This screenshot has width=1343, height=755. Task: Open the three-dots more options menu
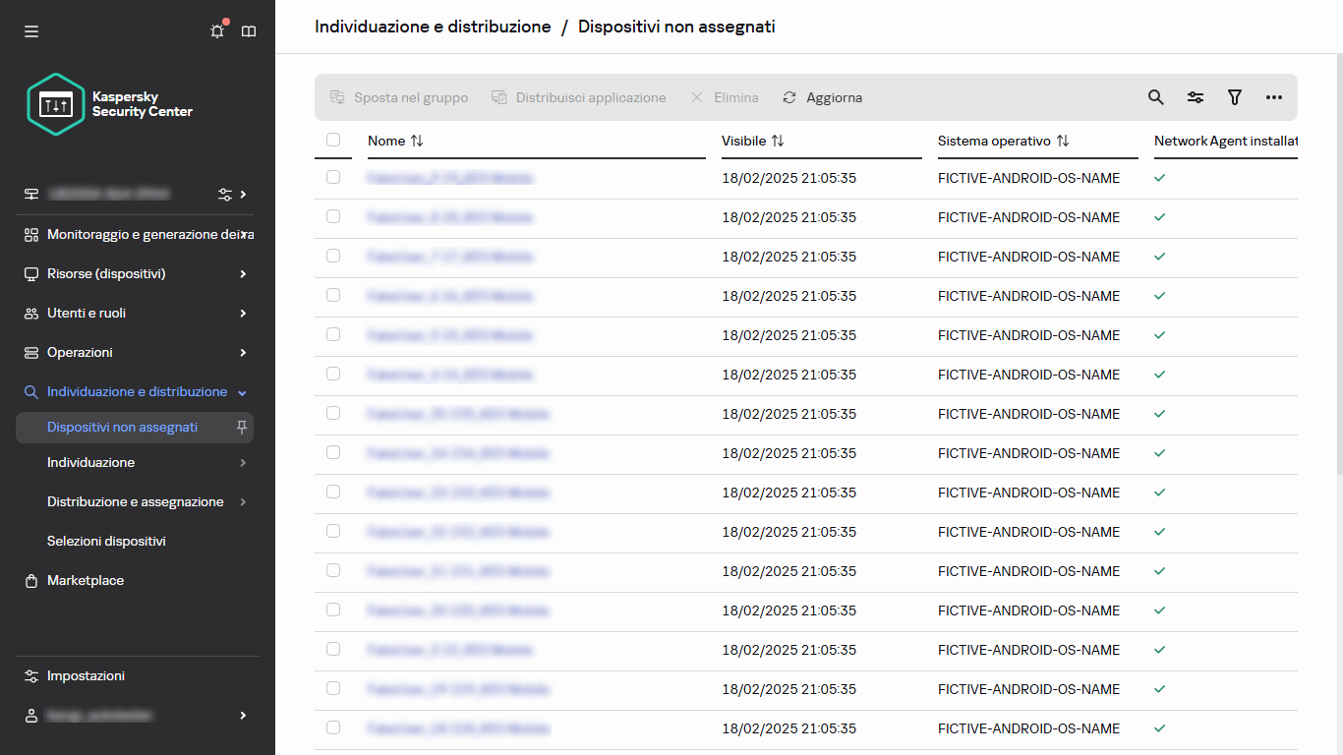(x=1274, y=97)
